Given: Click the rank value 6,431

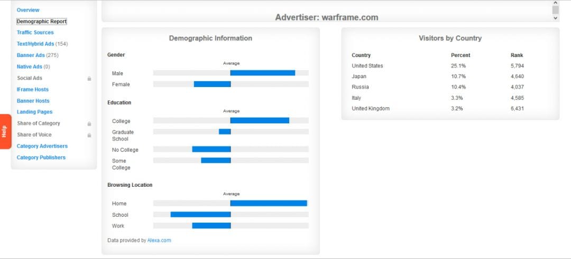Looking at the screenshot, I should tap(517, 108).
